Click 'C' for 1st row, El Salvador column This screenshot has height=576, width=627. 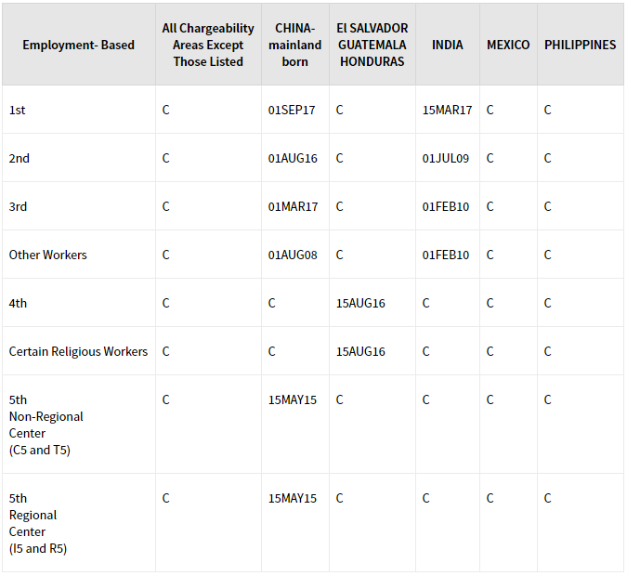[x=339, y=110]
